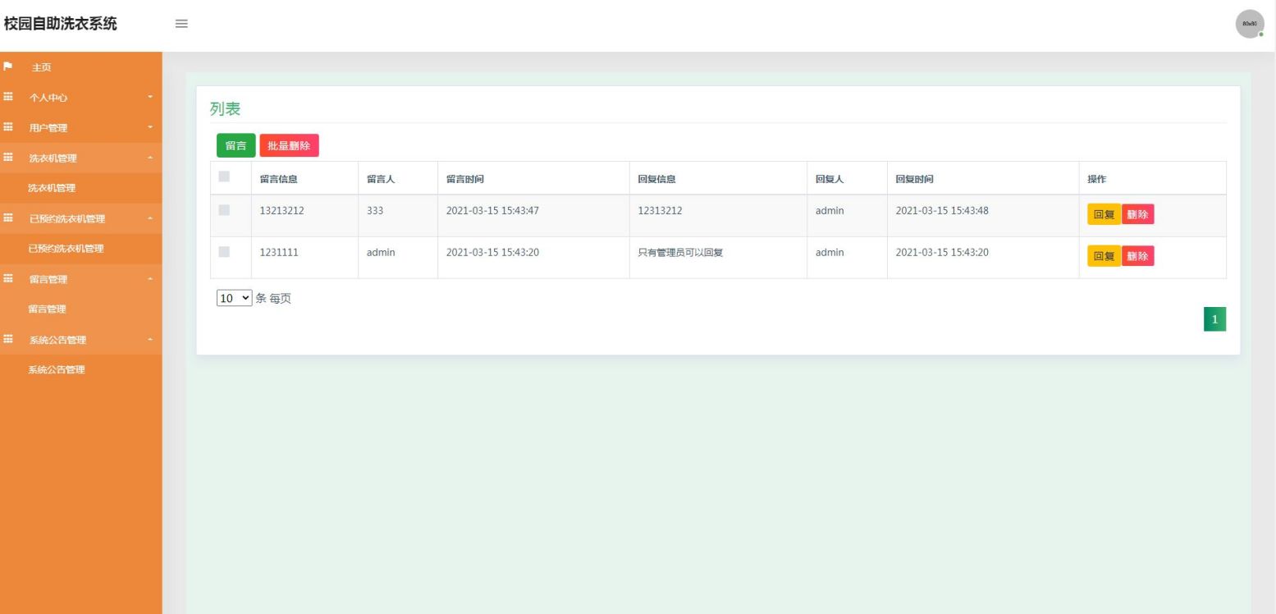Click the 回复信息 column header
This screenshot has width=1276, height=614.
point(656,179)
